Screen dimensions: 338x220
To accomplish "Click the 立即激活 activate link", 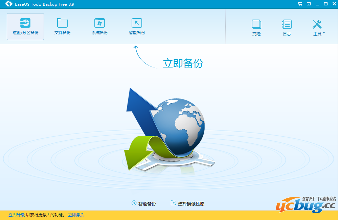I will point(76,215).
